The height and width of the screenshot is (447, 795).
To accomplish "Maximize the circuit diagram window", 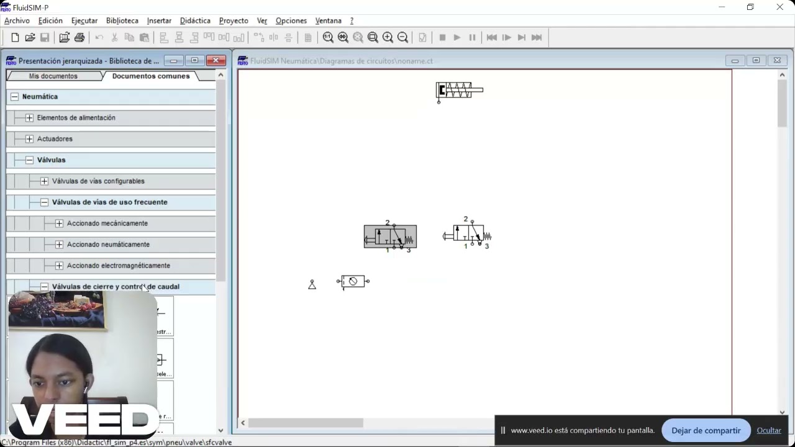I will click(756, 61).
